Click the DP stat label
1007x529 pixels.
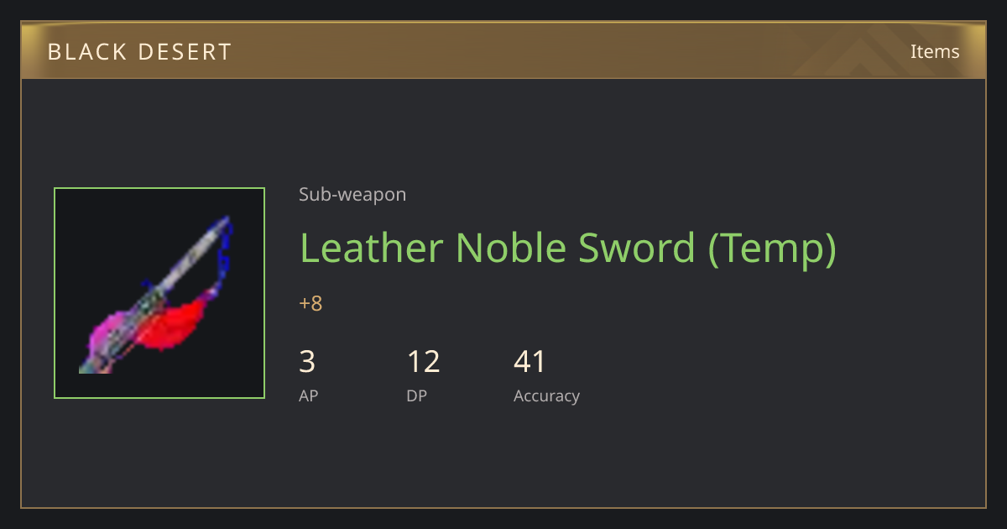coord(416,395)
